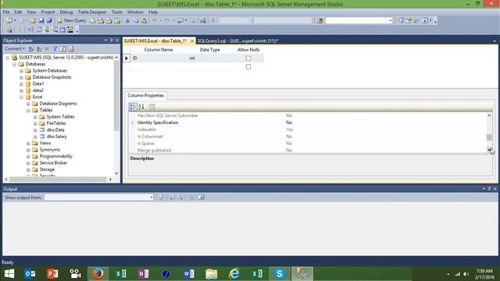500x281 pixels.
Task: Toggle Allow Nulls checkbox in the empty row
Action: pos(248,66)
